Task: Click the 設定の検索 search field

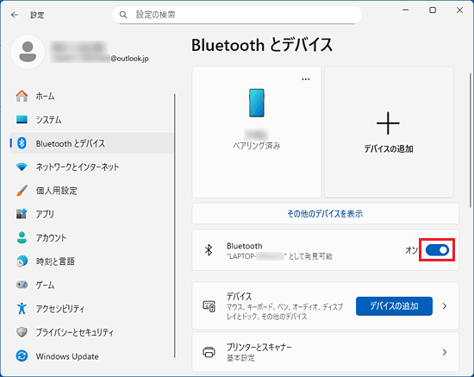Action: (237, 15)
